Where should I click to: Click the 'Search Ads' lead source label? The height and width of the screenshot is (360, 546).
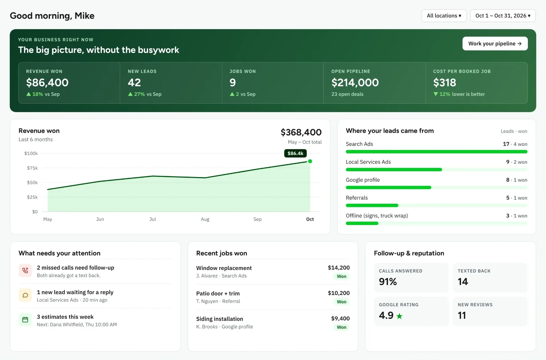pos(359,144)
